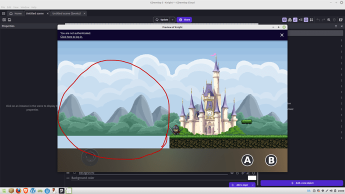345x194 pixels.
Task: Click Add a new object button
Action: (302, 183)
